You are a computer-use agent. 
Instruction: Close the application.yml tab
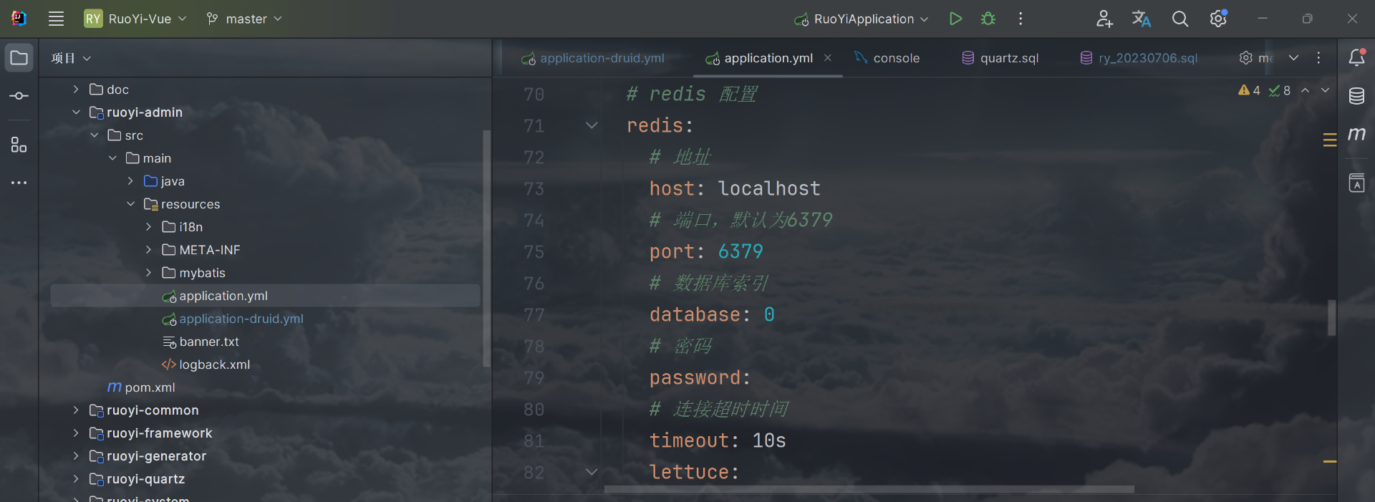click(x=828, y=58)
